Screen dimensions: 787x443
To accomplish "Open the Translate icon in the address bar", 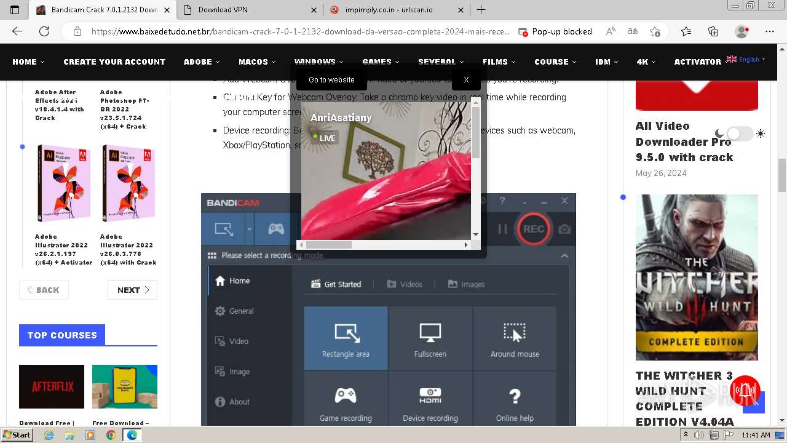I will [x=633, y=31].
